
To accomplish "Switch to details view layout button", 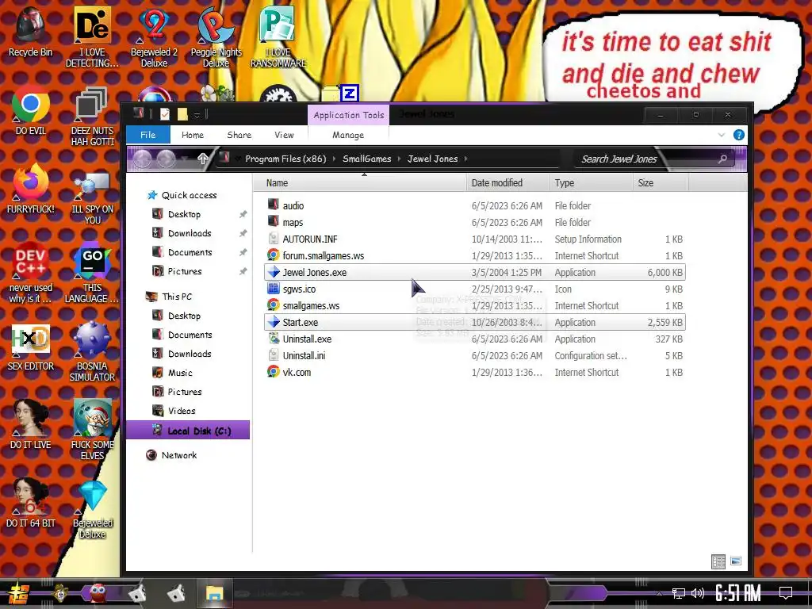I will [718, 561].
